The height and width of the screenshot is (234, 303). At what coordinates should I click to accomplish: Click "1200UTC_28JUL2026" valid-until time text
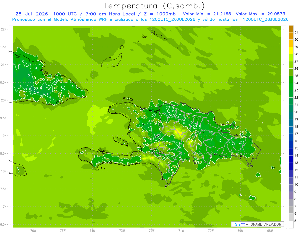(x=265, y=19)
